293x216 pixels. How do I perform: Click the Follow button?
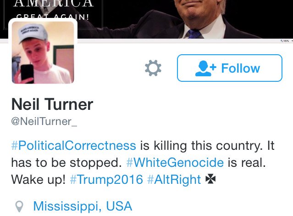tap(230, 68)
